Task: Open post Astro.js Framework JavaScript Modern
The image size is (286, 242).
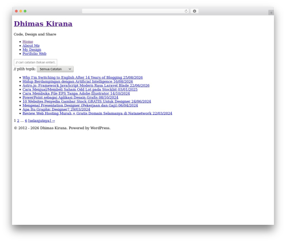Action: [86, 85]
